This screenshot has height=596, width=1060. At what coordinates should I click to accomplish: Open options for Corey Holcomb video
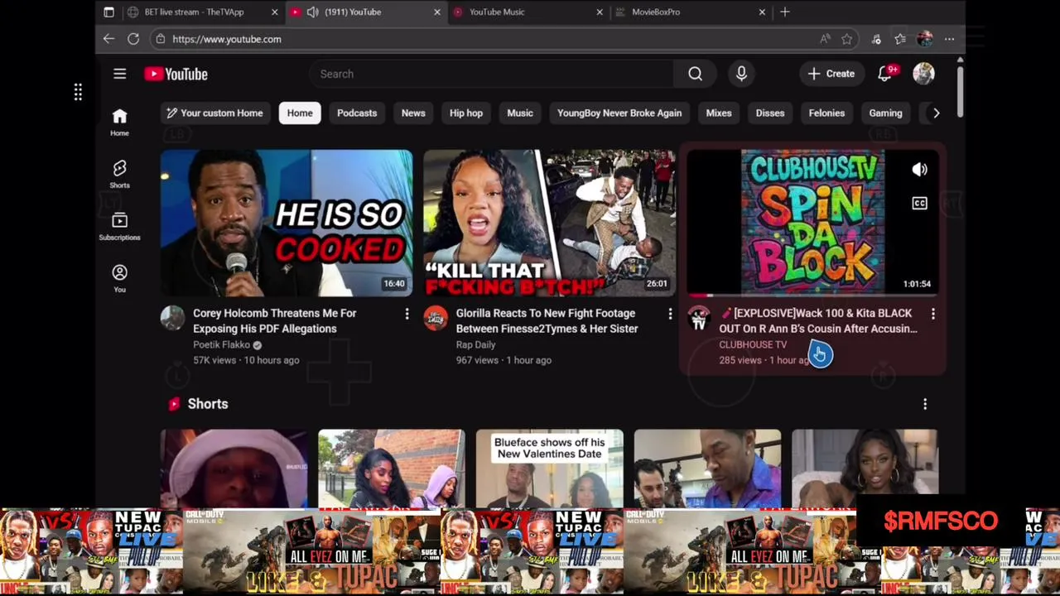407,314
